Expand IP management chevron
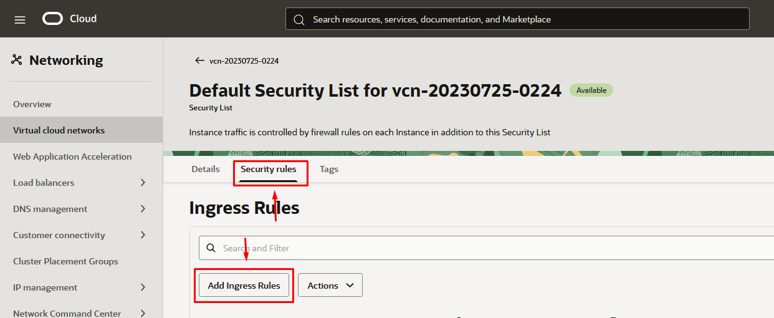This screenshot has height=318, width=774. 143,287
